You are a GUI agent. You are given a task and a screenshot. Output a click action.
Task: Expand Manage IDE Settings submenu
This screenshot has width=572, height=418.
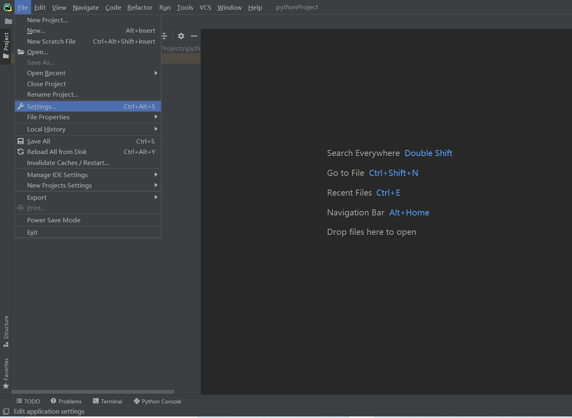click(x=88, y=175)
